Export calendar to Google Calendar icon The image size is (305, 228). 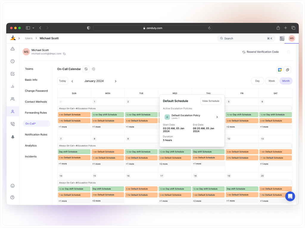pos(280,70)
